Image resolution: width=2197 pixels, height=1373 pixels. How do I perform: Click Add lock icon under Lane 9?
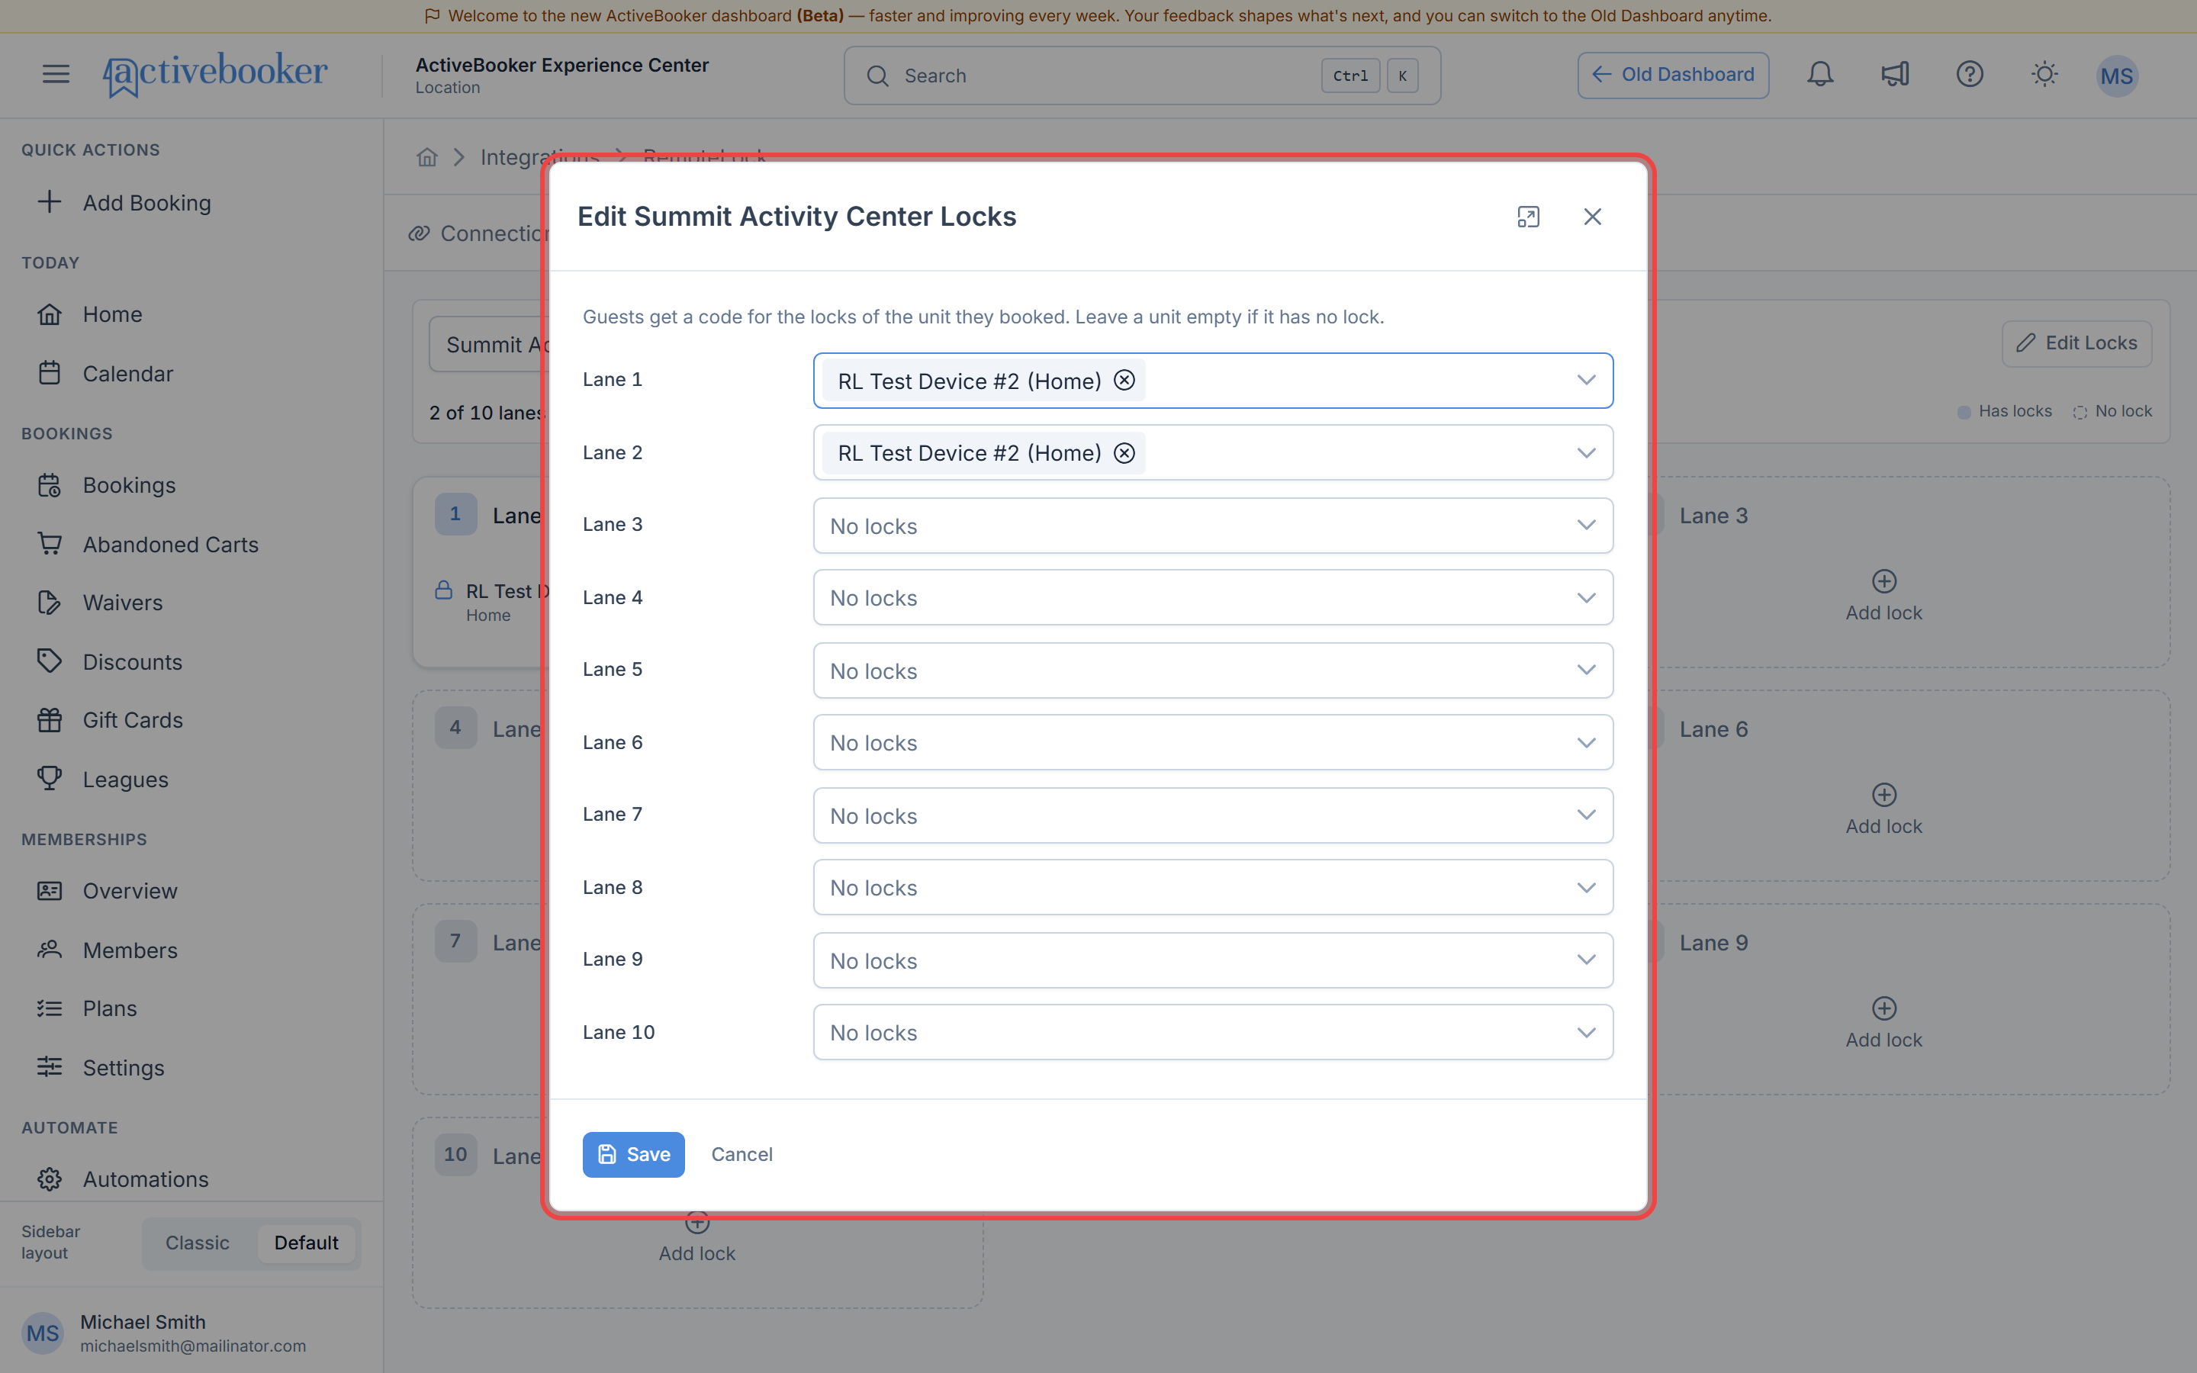1883,1008
